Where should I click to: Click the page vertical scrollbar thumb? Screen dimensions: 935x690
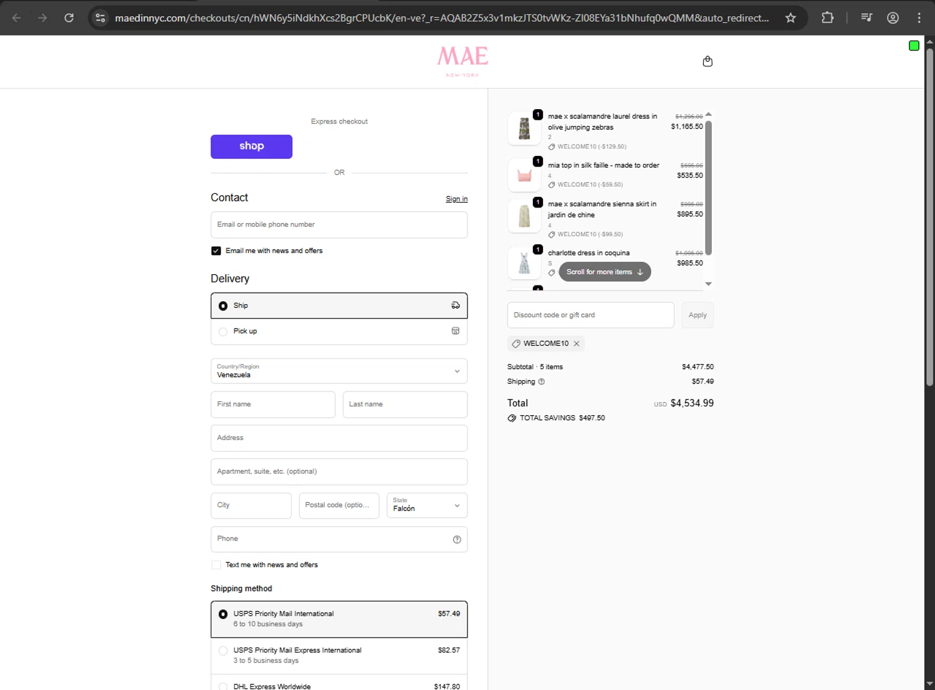tap(929, 218)
